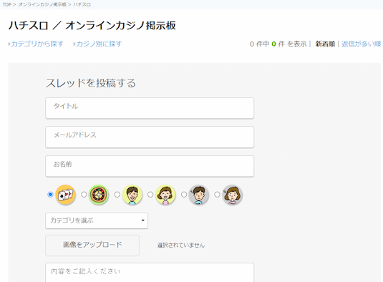This screenshot has height=282, width=383.
Task: Click the ハチスロ / オンラインカジノ掲示板 page title
Action: pyautogui.click(x=92, y=25)
